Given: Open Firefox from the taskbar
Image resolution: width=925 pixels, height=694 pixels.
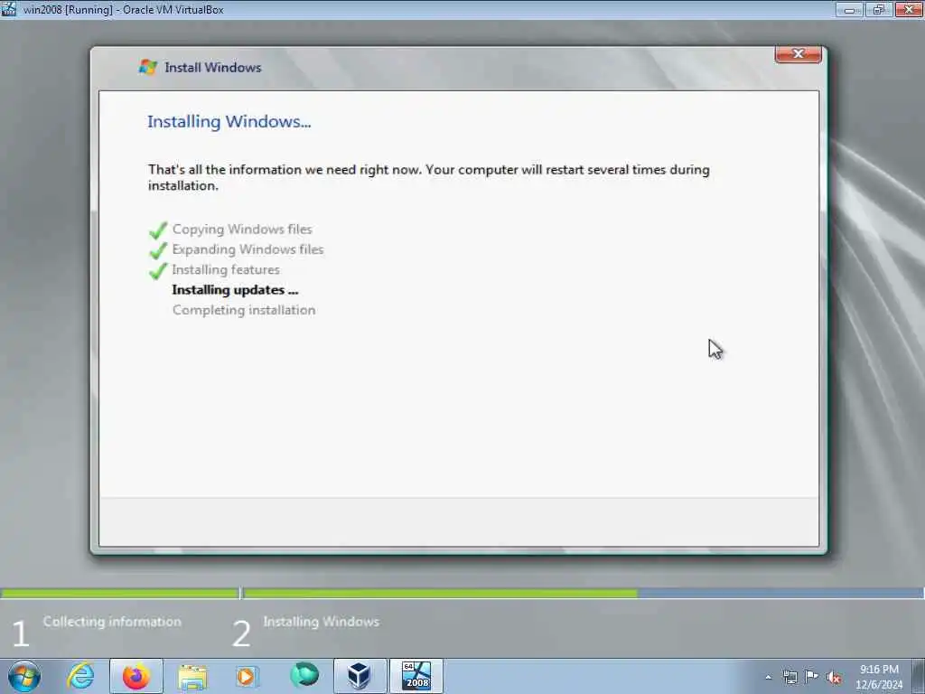Looking at the screenshot, I should coord(135,676).
